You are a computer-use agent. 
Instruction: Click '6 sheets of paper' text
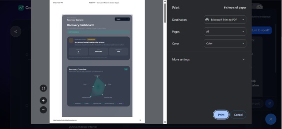235,8
